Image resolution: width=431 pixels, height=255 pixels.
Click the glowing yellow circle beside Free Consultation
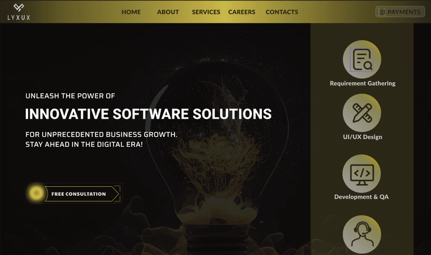pos(36,194)
